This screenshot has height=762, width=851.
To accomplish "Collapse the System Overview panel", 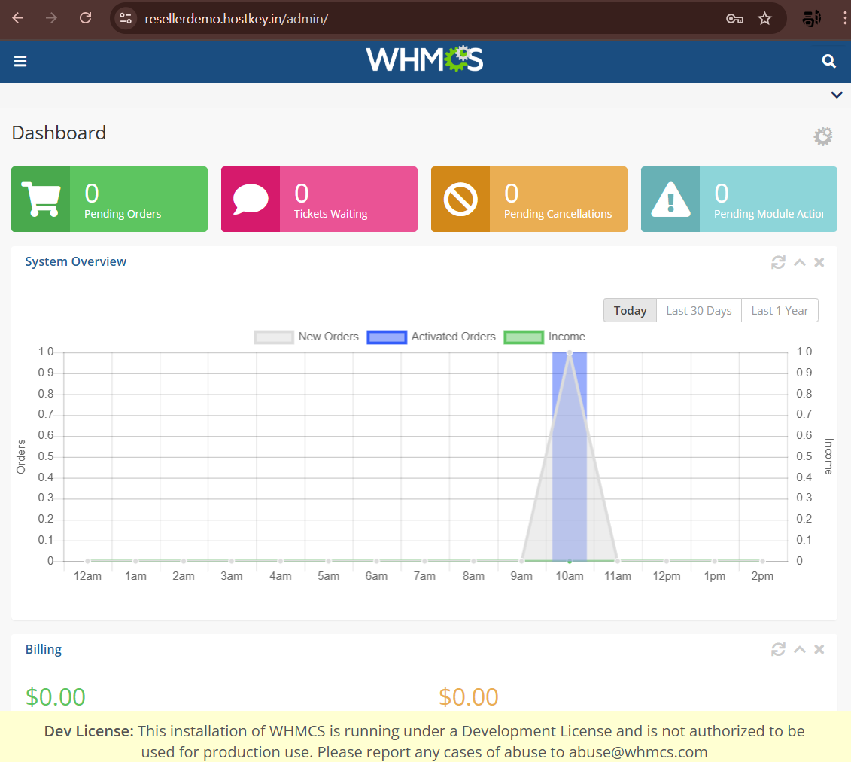I will pyautogui.click(x=800, y=262).
